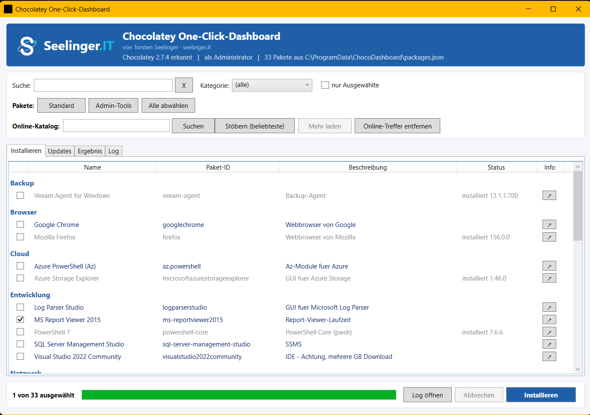The image size is (590, 415).
Task: Sort by the Name column header
Action: click(x=92, y=167)
